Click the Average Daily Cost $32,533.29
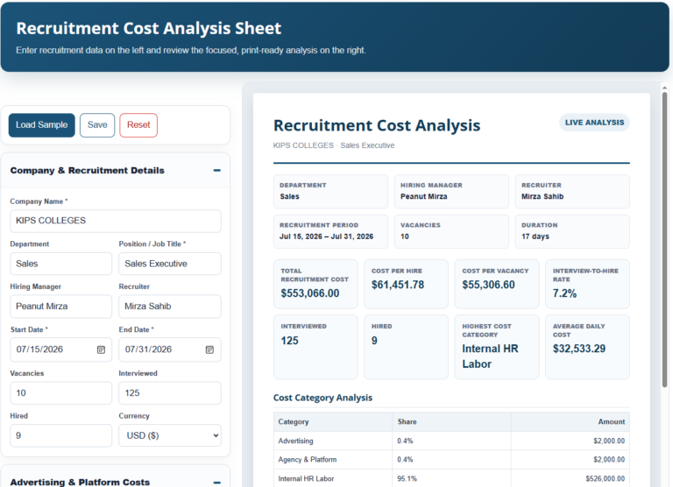This screenshot has height=487, width=673. 579,349
